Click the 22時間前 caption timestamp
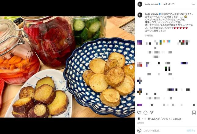The height and width of the screenshot is (134, 197). [149, 36]
